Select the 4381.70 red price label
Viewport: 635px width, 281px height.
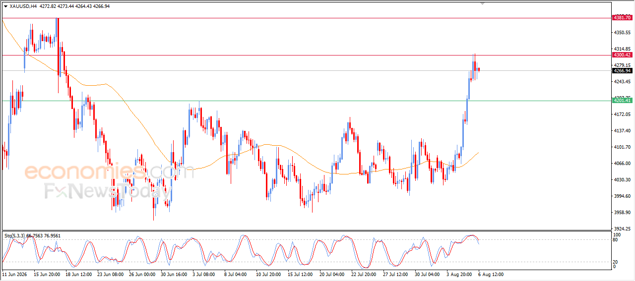[622, 18]
